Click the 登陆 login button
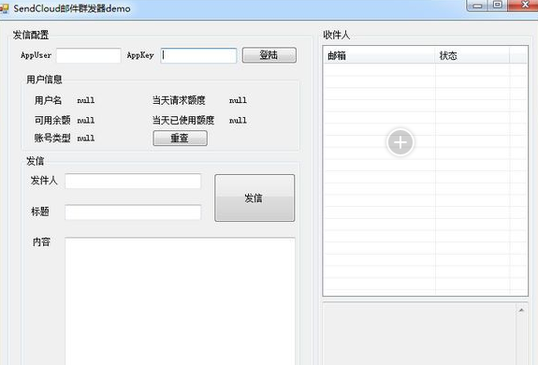 point(269,55)
